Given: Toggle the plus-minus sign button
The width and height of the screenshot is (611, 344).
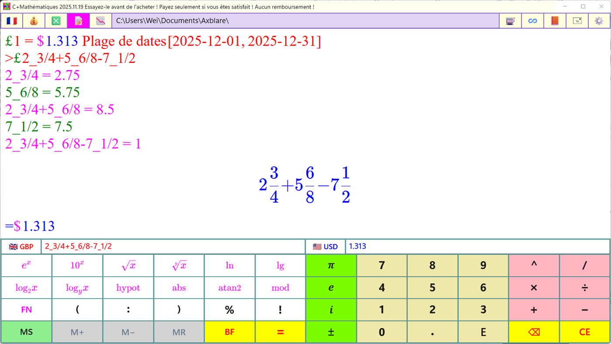Looking at the screenshot, I should pyautogui.click(x=331, y=331).
